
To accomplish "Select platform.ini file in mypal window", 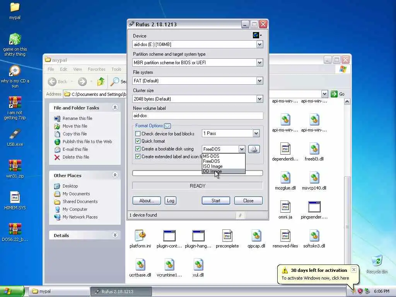I will click(140, 239).
